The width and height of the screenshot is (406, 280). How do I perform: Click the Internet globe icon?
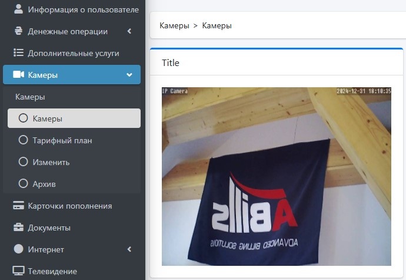coord(18,249)
